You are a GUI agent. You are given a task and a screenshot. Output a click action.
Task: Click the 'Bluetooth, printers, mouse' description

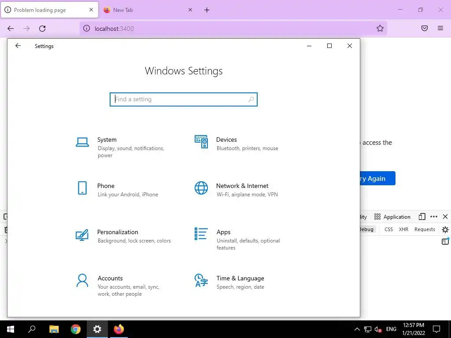click(248, 148)
